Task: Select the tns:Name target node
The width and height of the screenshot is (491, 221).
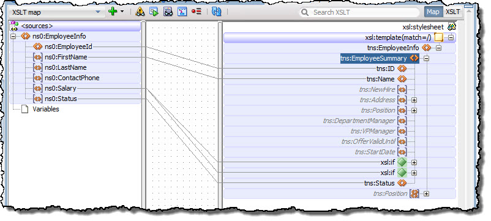Action: (380, 79)
